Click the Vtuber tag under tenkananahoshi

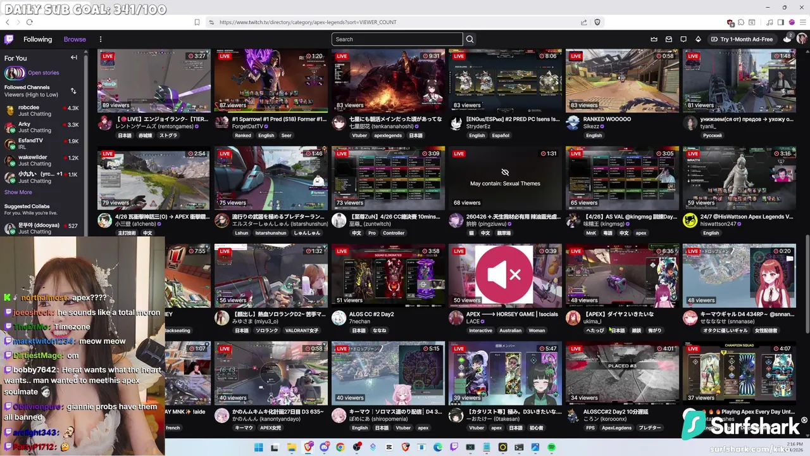(359, 136)
